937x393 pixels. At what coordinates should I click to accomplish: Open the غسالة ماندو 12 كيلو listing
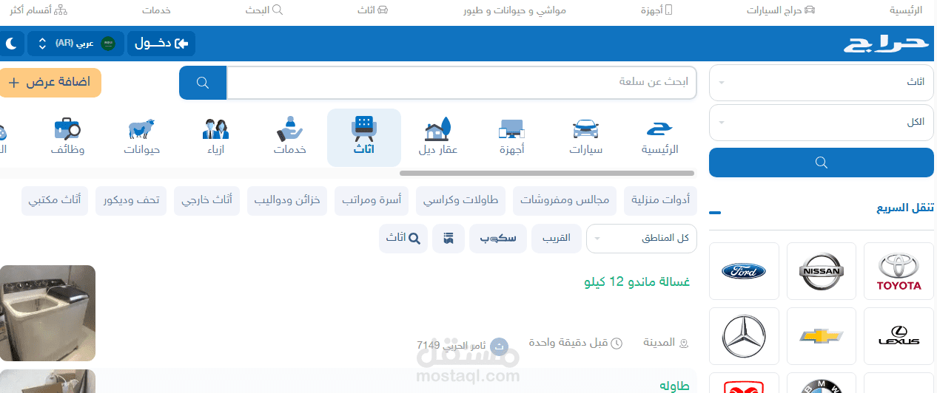pos(637,282)
